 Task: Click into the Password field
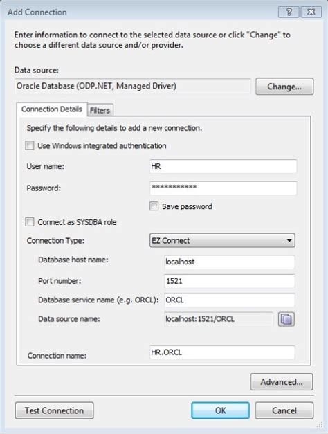coord(223,188)
